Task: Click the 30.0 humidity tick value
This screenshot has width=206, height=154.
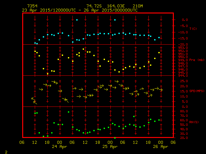Action: click(184, 134)
